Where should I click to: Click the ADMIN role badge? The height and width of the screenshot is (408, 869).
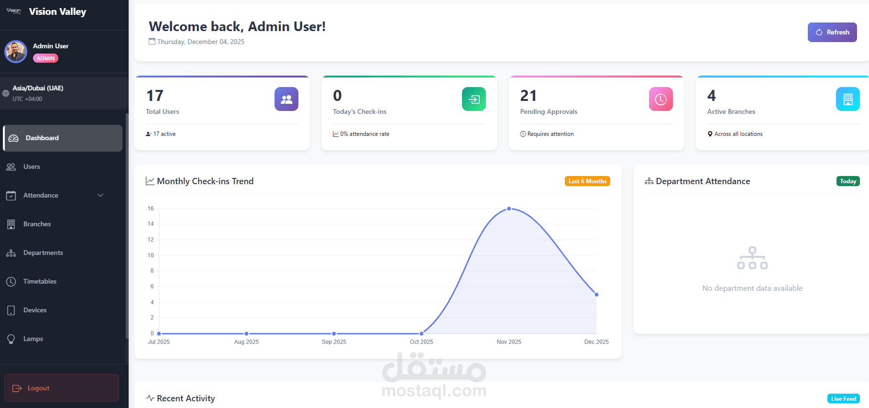pos(45,58)
